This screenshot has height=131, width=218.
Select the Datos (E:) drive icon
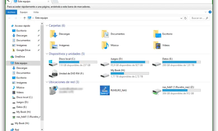pyautogui.click(x=157, y=64)
